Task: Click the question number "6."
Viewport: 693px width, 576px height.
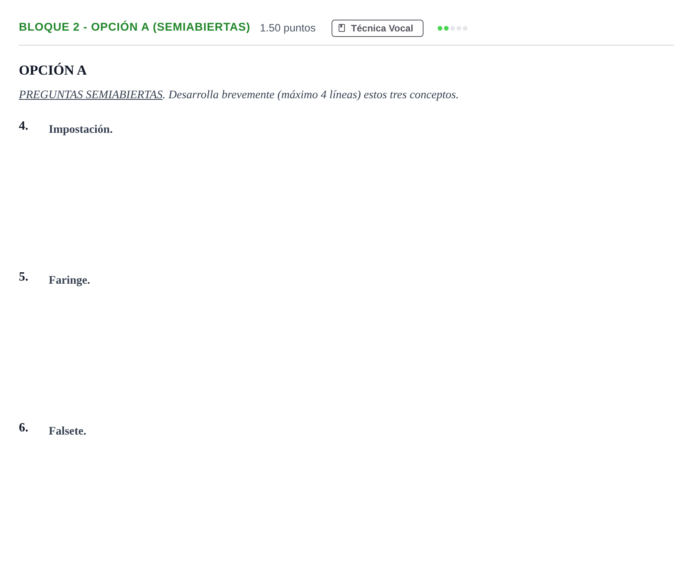Action: [x=24, y=427]
